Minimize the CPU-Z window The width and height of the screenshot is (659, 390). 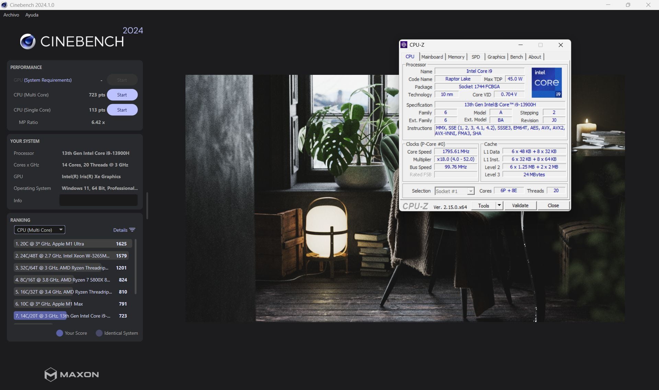click(x=521, y=45)
